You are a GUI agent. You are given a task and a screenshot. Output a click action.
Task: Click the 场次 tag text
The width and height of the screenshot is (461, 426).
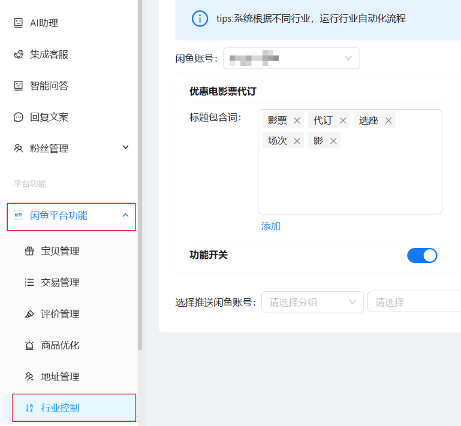[277, 141]
